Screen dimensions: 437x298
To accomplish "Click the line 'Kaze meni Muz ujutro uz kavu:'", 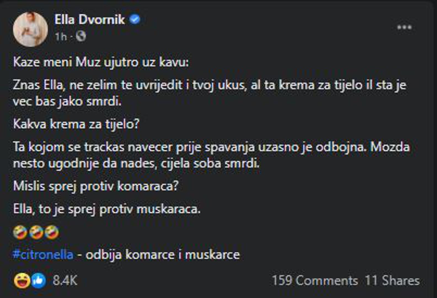I will click(101, 62).
